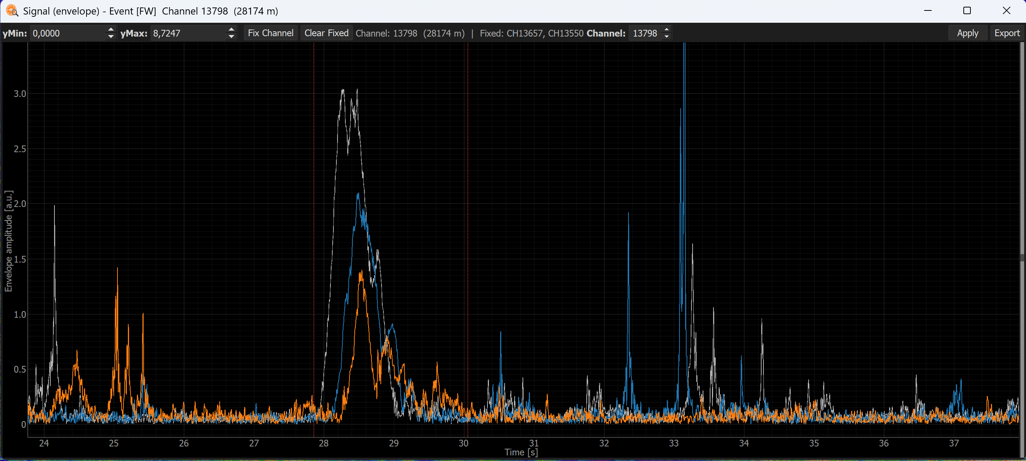Close the Signal envelope window
Viewport: 1026px width, 461px height.
[x=1006, y=11]
